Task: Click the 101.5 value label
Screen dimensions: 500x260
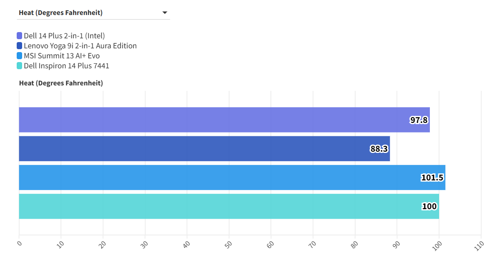Action: pos(432,178)
